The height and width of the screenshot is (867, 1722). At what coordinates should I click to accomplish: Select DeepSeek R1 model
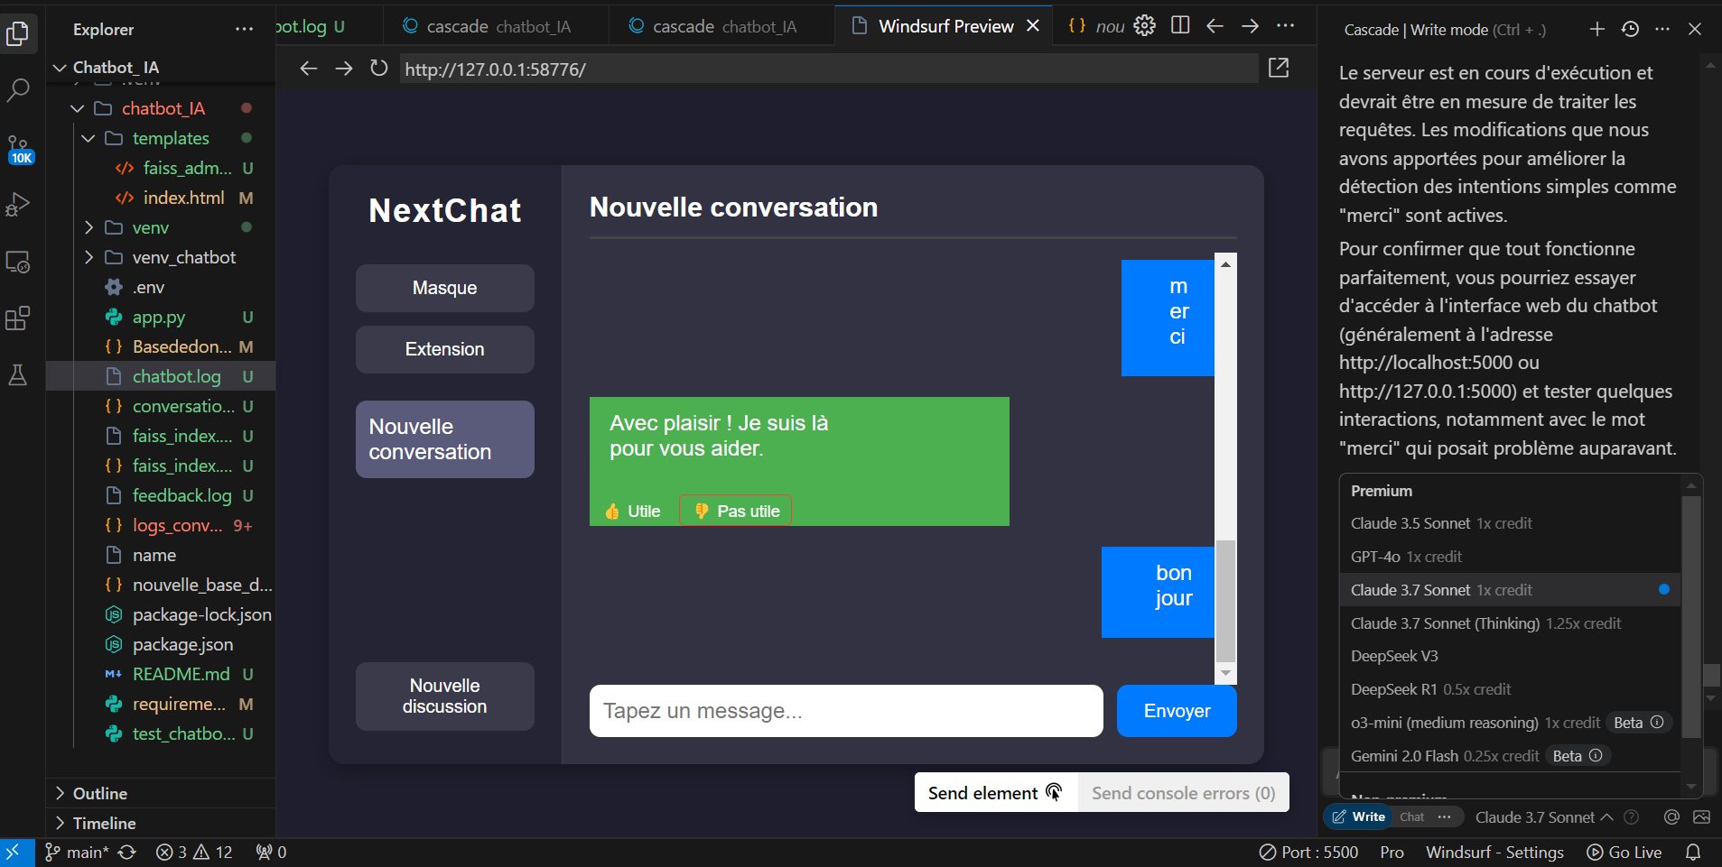point(1509,689)
